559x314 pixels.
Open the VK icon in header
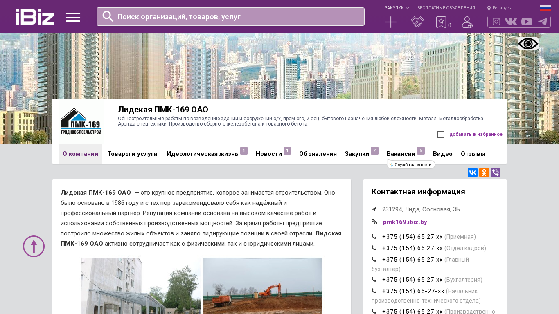[511, 22]
